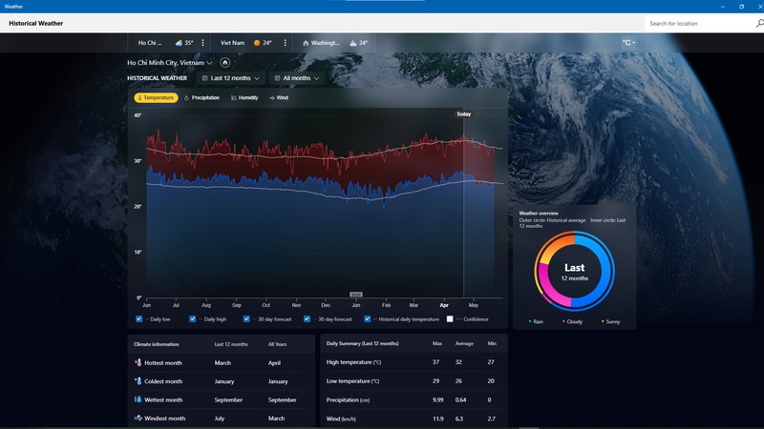The image size is (764, 429).
Task: Switch to the Humidity tab
Action: coord(244,98)
